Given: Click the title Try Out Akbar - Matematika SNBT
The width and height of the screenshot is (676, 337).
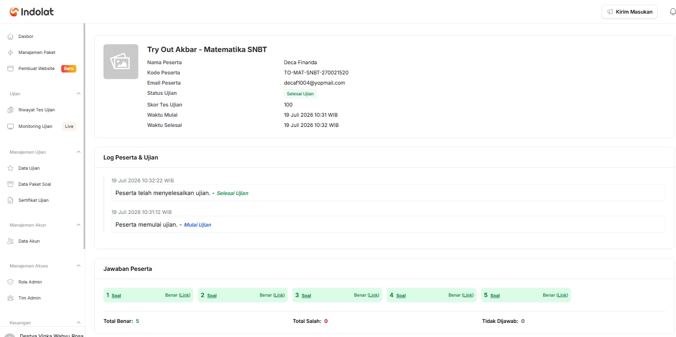Looking at the screenshot, I should [x=207, y=50].
